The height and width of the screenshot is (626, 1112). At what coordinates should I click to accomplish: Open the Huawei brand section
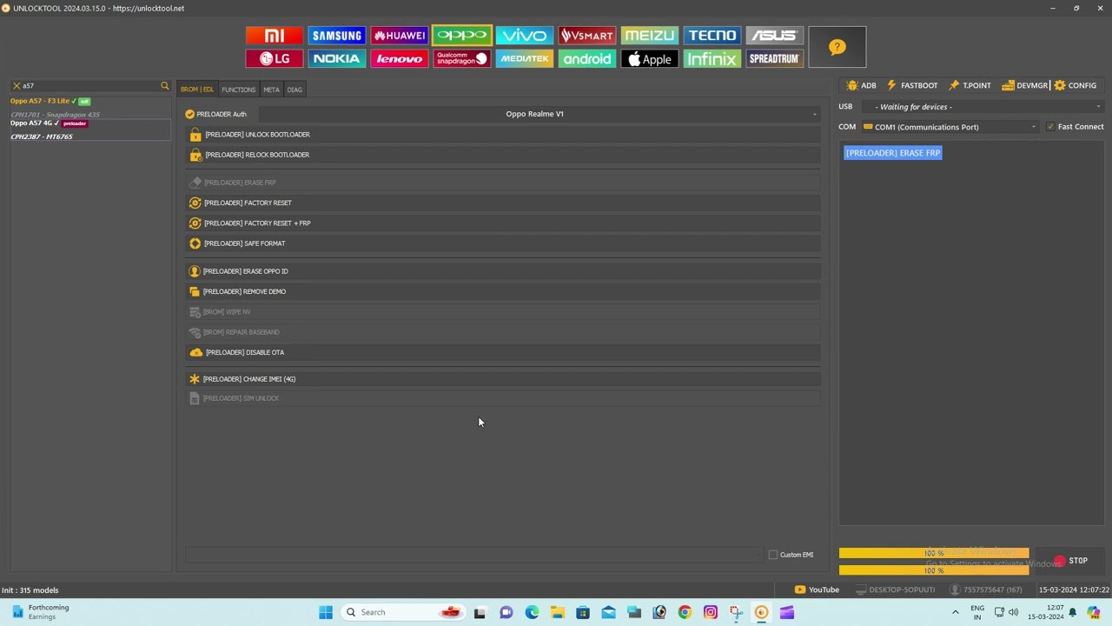coord(400,36)
